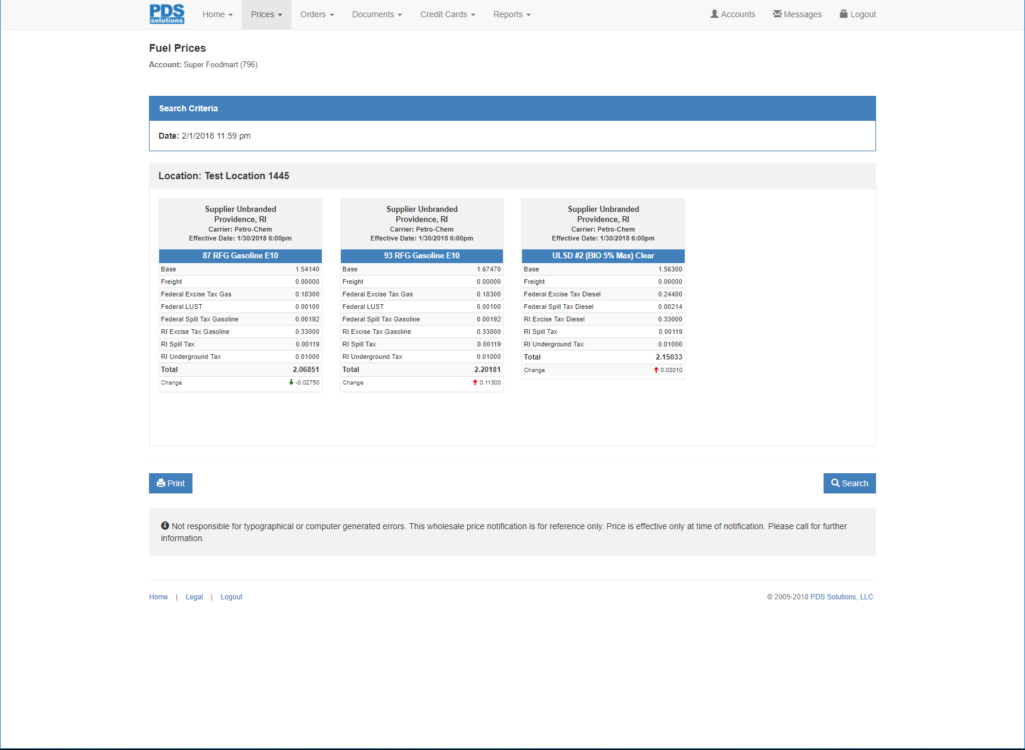The image size is (1025, 750).
Task: Expand the Home dropdown menu
Action: (218, 14)
